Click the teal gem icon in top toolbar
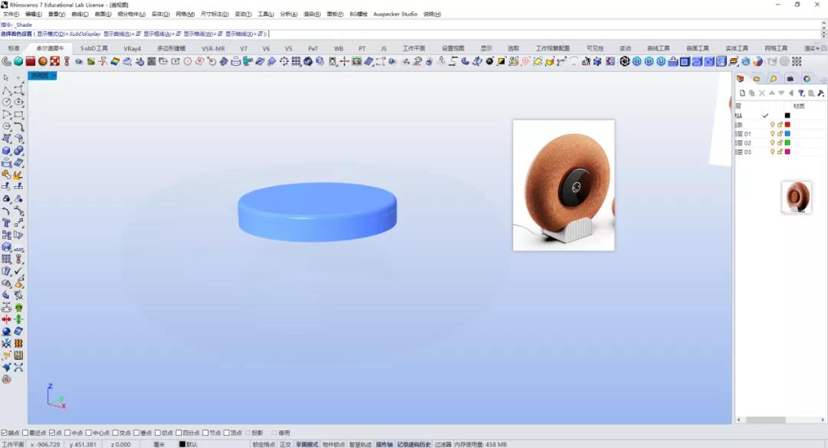 [x=18, y=62]
